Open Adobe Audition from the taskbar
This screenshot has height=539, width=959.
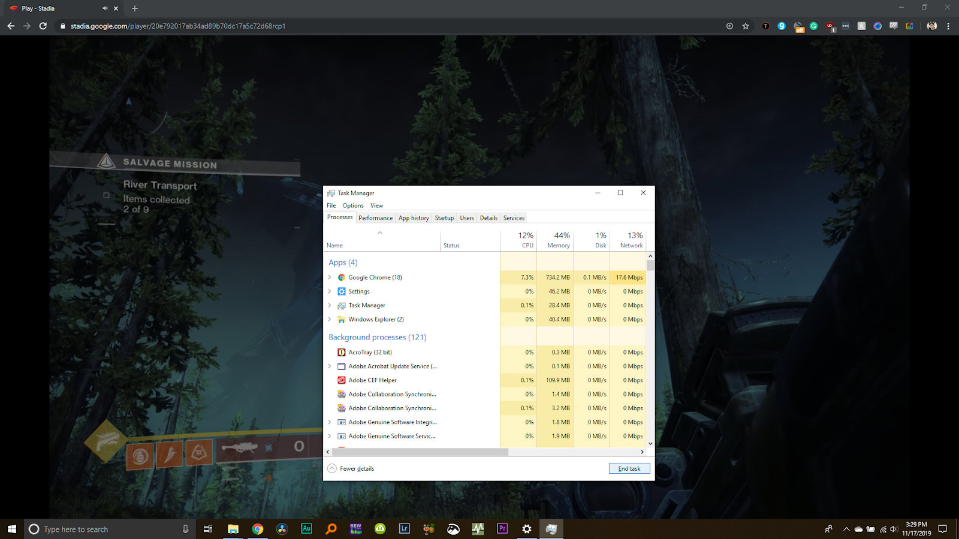coord(306,529)
